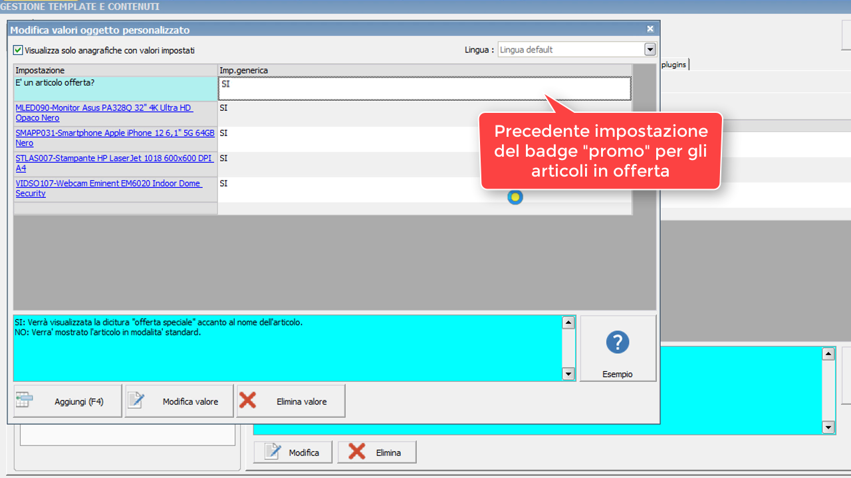Click the Imp.generica SI edit field
Screen dimensions: 851x478
[424, 88]
